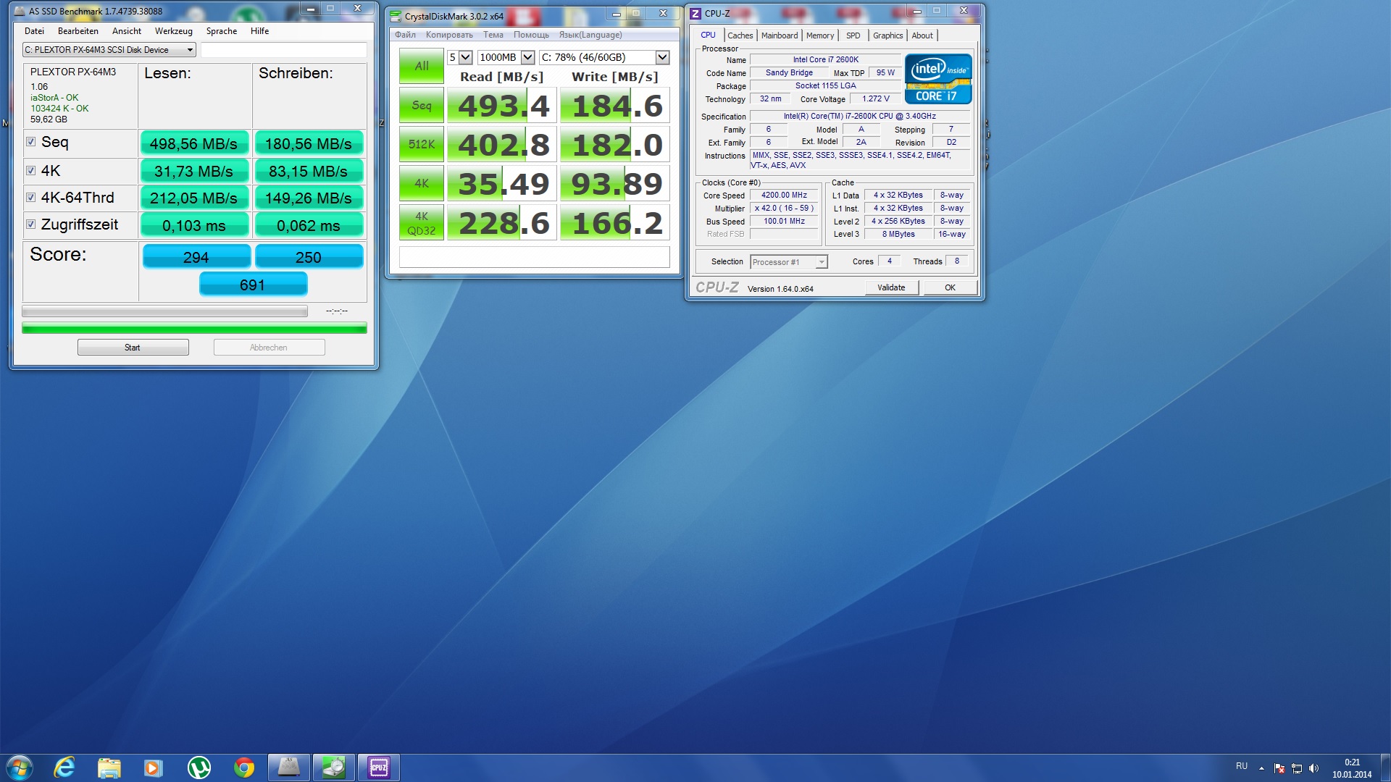
Task: Click the Validate button in CPU-Z
Action: (x=891, y=287)
